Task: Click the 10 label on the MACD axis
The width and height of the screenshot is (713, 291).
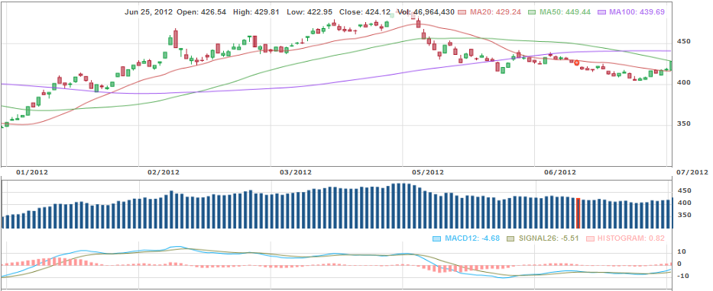Action: (682, 251)
